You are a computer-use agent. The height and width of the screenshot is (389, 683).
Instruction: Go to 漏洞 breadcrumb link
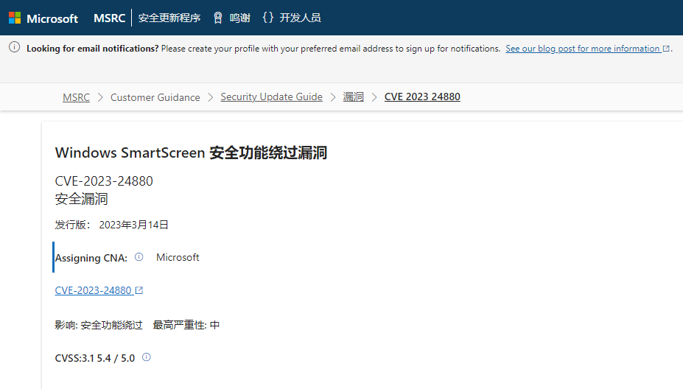[x=353, y=97]
